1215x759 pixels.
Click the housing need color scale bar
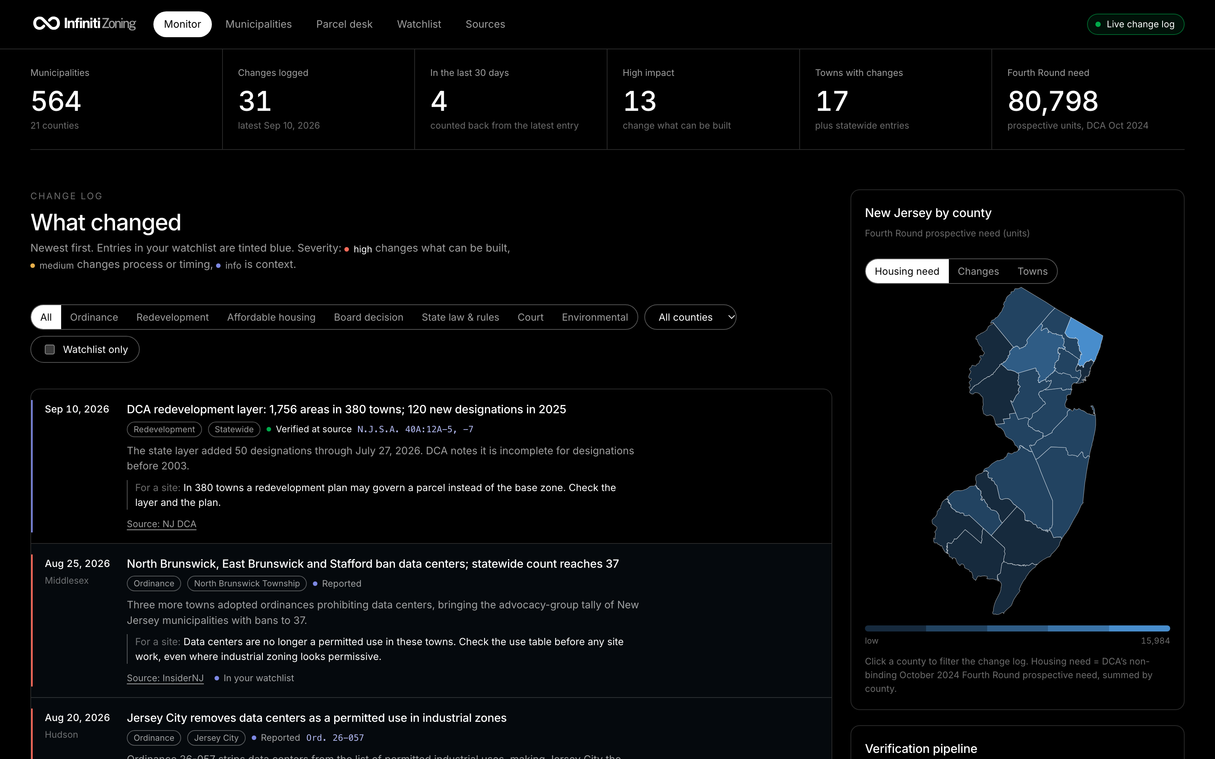click(x=1017, y=628)
